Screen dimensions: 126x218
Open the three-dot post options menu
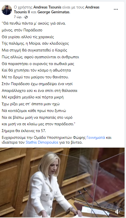[116, 9]
